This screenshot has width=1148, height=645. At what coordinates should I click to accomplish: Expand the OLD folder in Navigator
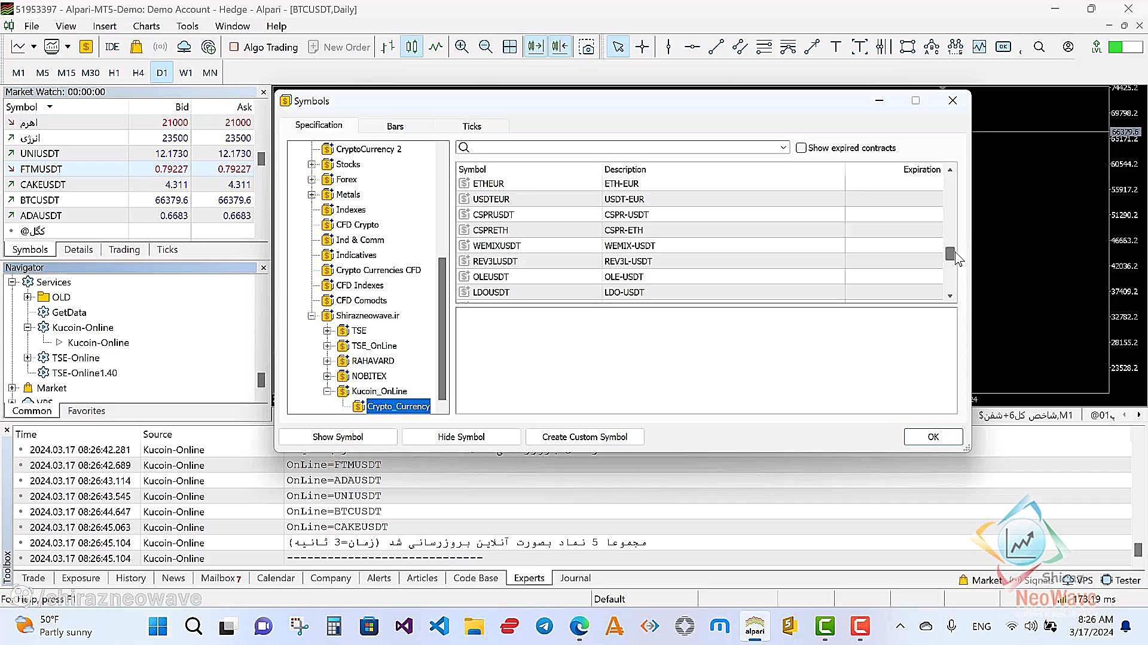(28, 297)
